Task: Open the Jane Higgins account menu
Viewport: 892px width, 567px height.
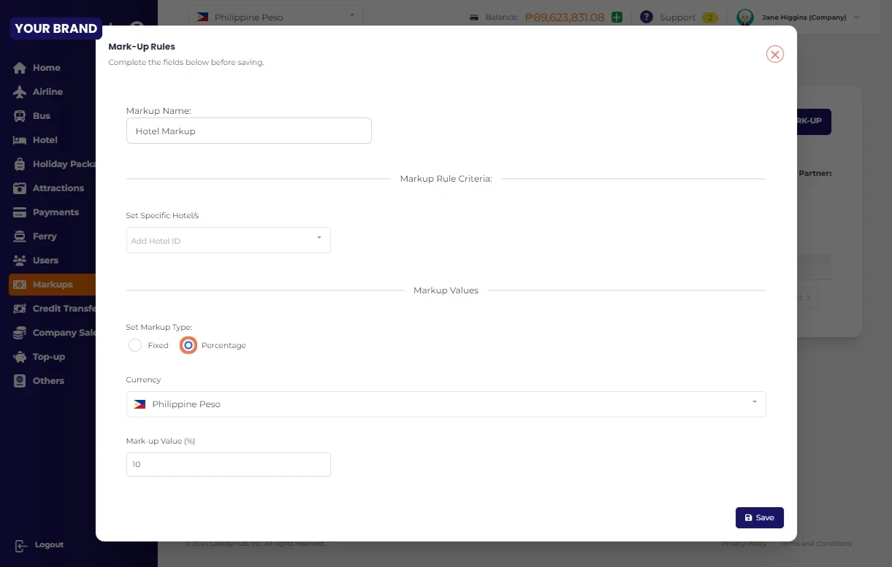Action: coord(798,17)
